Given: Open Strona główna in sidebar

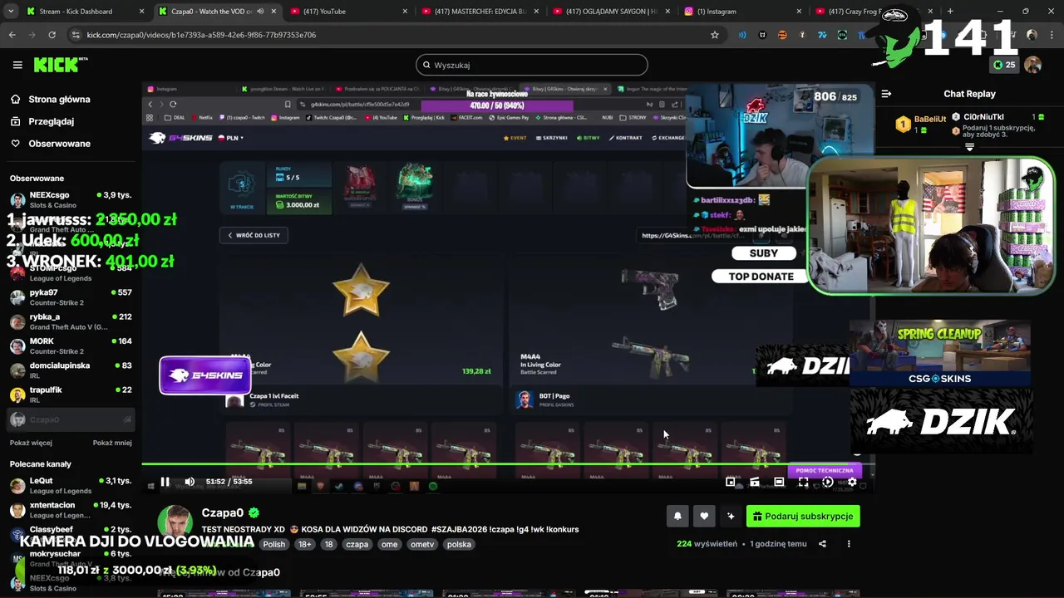Looking at the screenshot, I should (x=59, y=100).
